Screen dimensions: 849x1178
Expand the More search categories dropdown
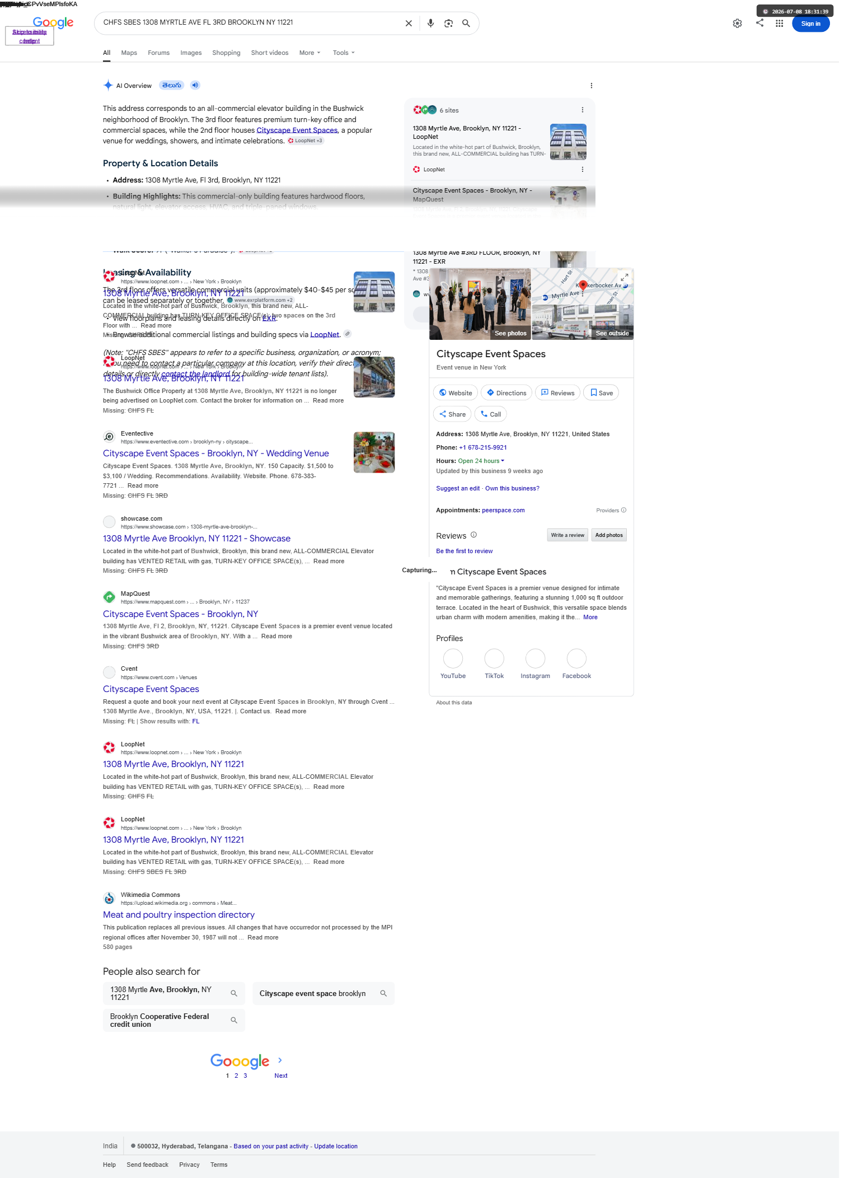click(310, 53)
